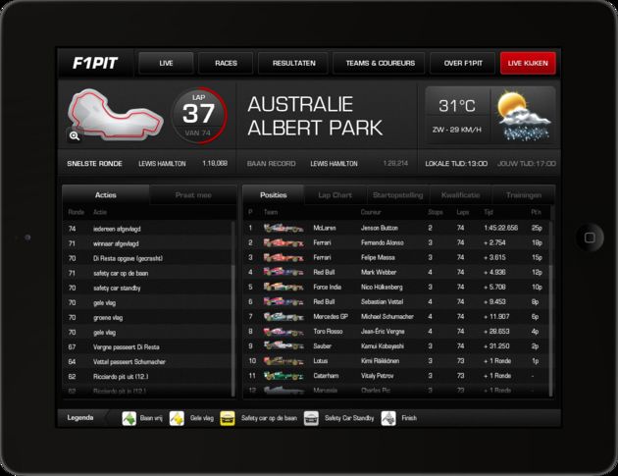The image size is (618, 476).
Task: Click the Force India car icon
Action: pos(283,288)
